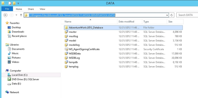
Task: Expand the address bar history dropdown
Action: click(167, 15)
